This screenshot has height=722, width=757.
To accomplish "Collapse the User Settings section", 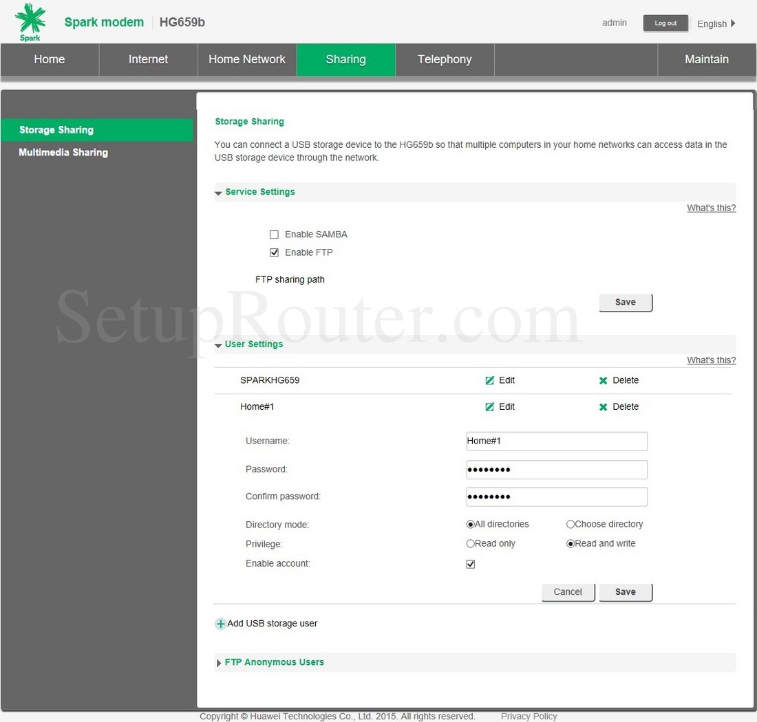I will pyautogui.click(x=219, y=344).
